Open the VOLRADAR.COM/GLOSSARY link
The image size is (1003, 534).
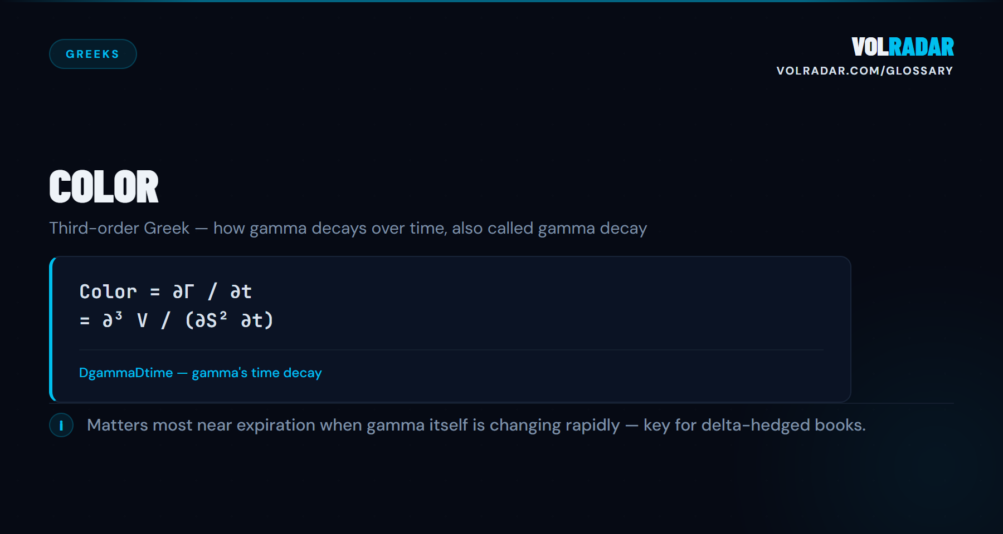point(864,71)
